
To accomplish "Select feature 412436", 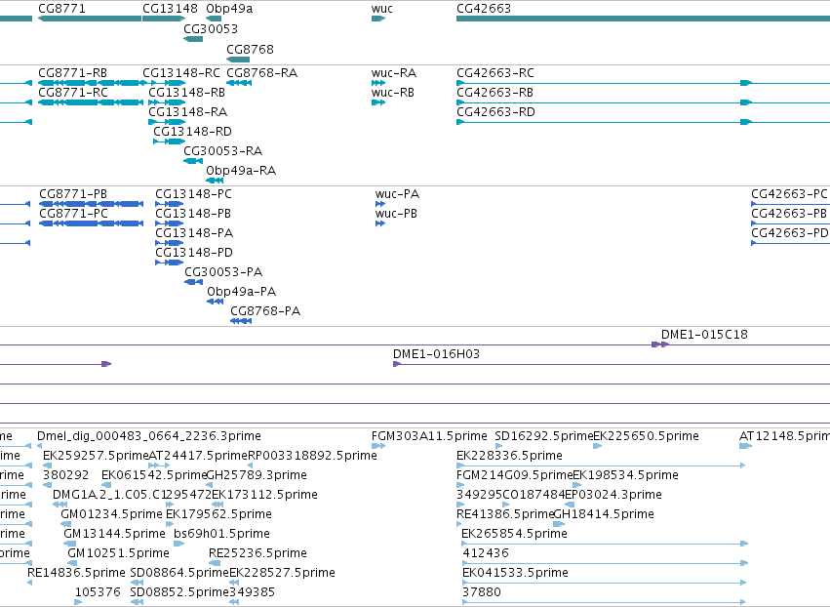I will pos(486,553).
